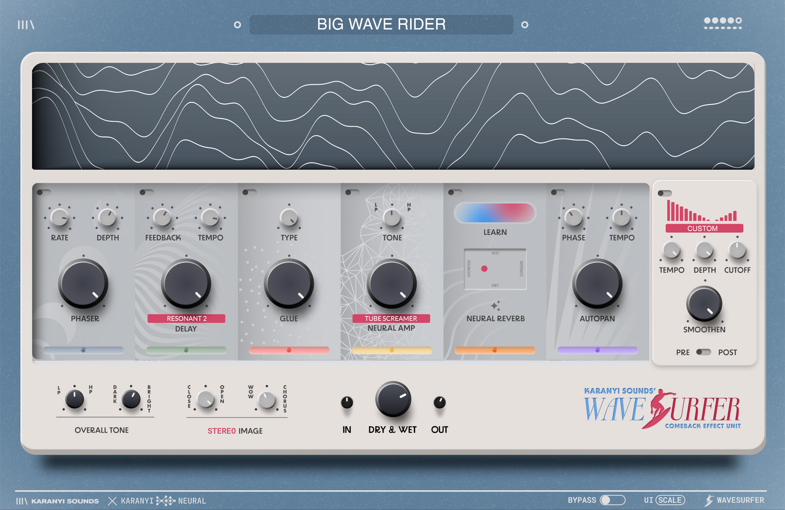Toggle the Bypass switch

(x=612, y=500)
